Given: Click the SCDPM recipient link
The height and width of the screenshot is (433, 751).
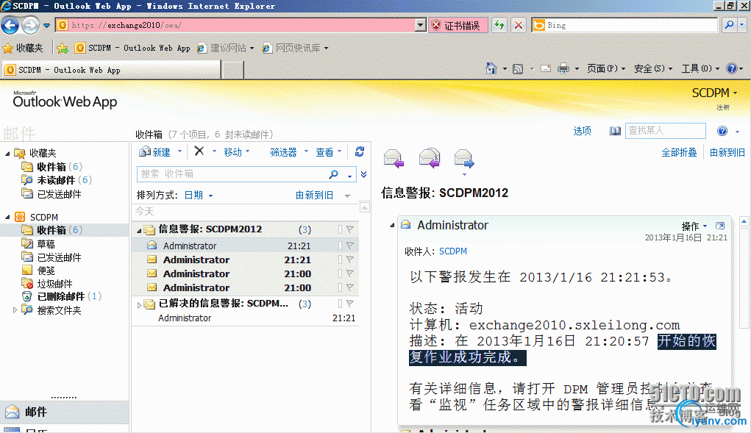Looking at the screenshot, I should [x=453, y=251].
